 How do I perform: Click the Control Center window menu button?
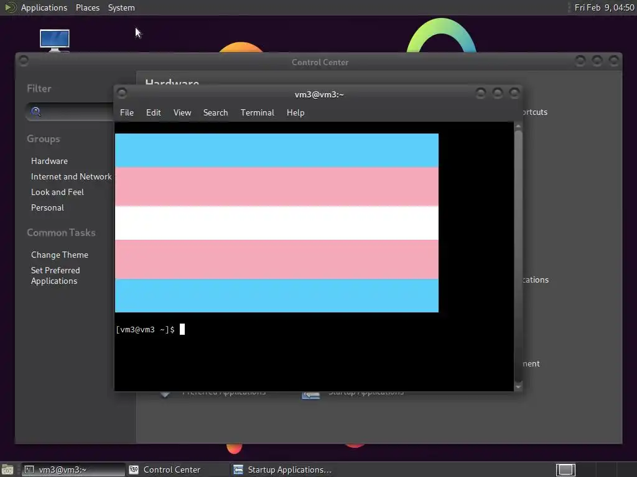pos(24,60)
